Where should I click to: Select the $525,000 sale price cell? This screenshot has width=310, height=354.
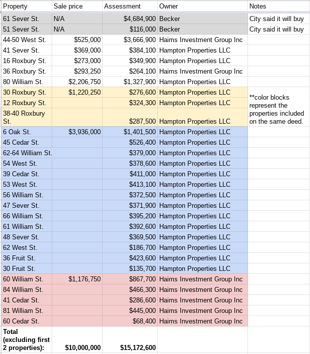click(87, 40)
